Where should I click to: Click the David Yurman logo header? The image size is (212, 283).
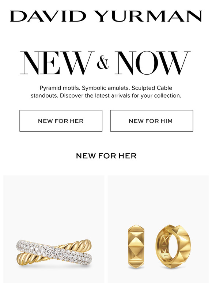tap(106, 16)
